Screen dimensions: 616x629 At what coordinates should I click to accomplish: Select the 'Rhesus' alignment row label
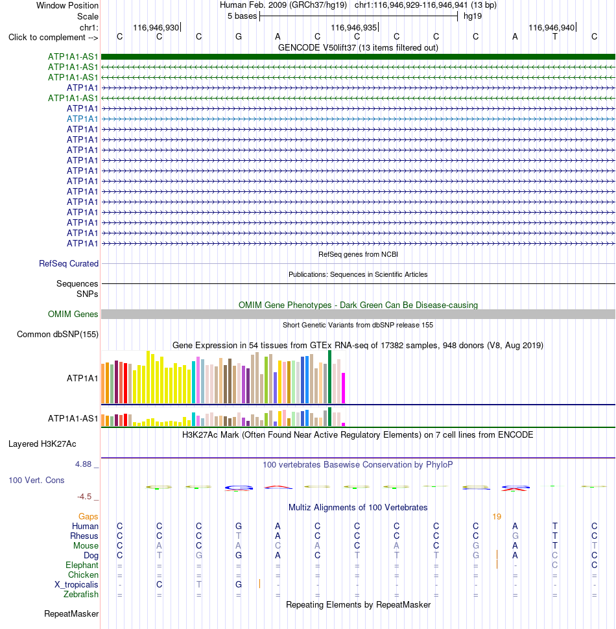(84, 536)
